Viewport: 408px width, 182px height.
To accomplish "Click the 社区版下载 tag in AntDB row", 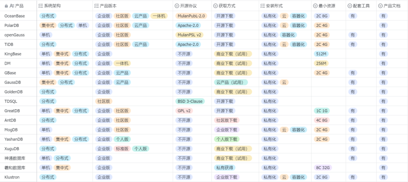I will click(x=227, y=120).
